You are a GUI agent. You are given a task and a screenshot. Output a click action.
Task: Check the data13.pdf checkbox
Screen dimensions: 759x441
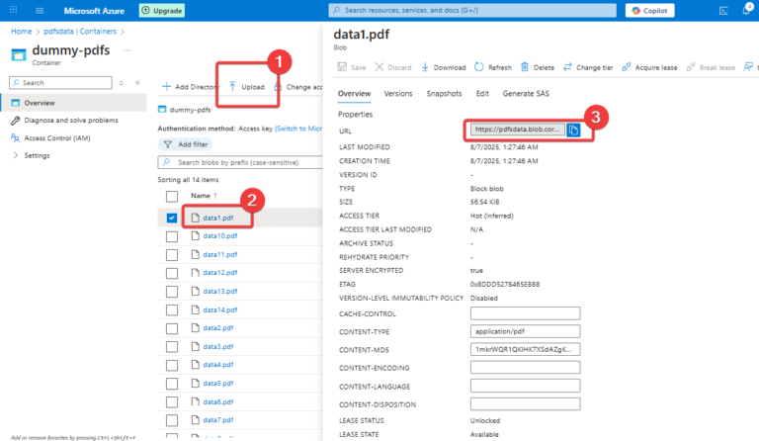coord(172,292)
